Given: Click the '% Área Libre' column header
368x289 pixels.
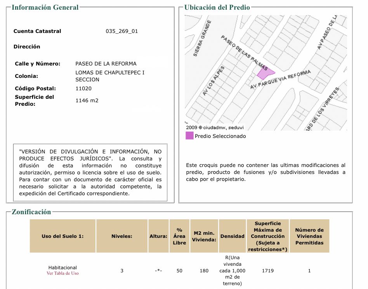Looking at the screenshot, I should tap(180, 236).
